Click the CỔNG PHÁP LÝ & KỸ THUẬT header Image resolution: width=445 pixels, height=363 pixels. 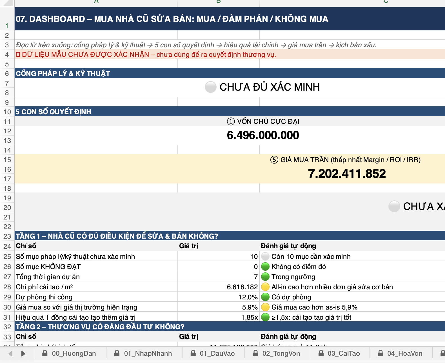point(230,73)
